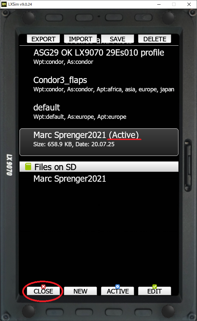Click the IMPORT button
Image resolution: width=197 pixels, height=321 pixels.
(x=80, y=39)
